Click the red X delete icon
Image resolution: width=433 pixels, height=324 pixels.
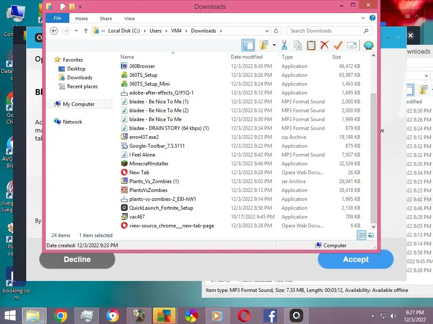324,45
